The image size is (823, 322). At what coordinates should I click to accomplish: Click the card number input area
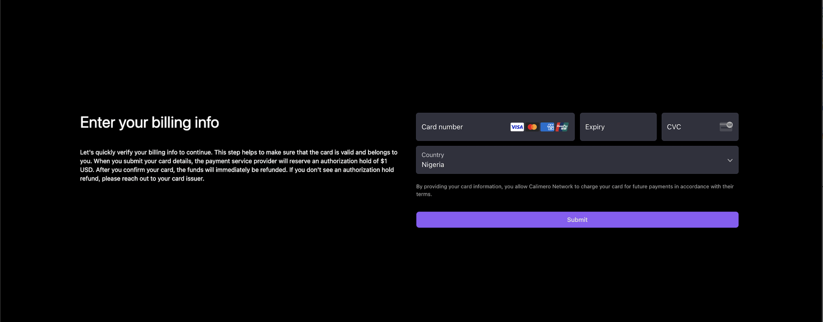tap(495, 126)
